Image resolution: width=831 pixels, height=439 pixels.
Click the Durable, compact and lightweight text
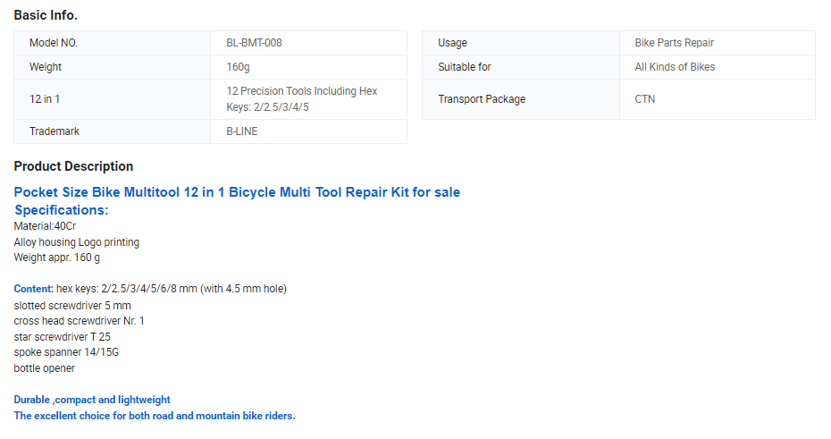click(92, 400)
